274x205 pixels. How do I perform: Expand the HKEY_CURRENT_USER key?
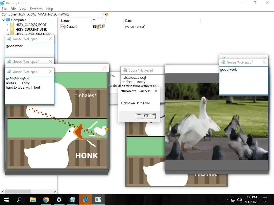(7, 30)
